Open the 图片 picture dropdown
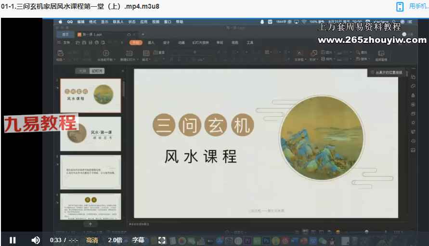Viewport: 429px width, 246px height. (x=327, y=52)
